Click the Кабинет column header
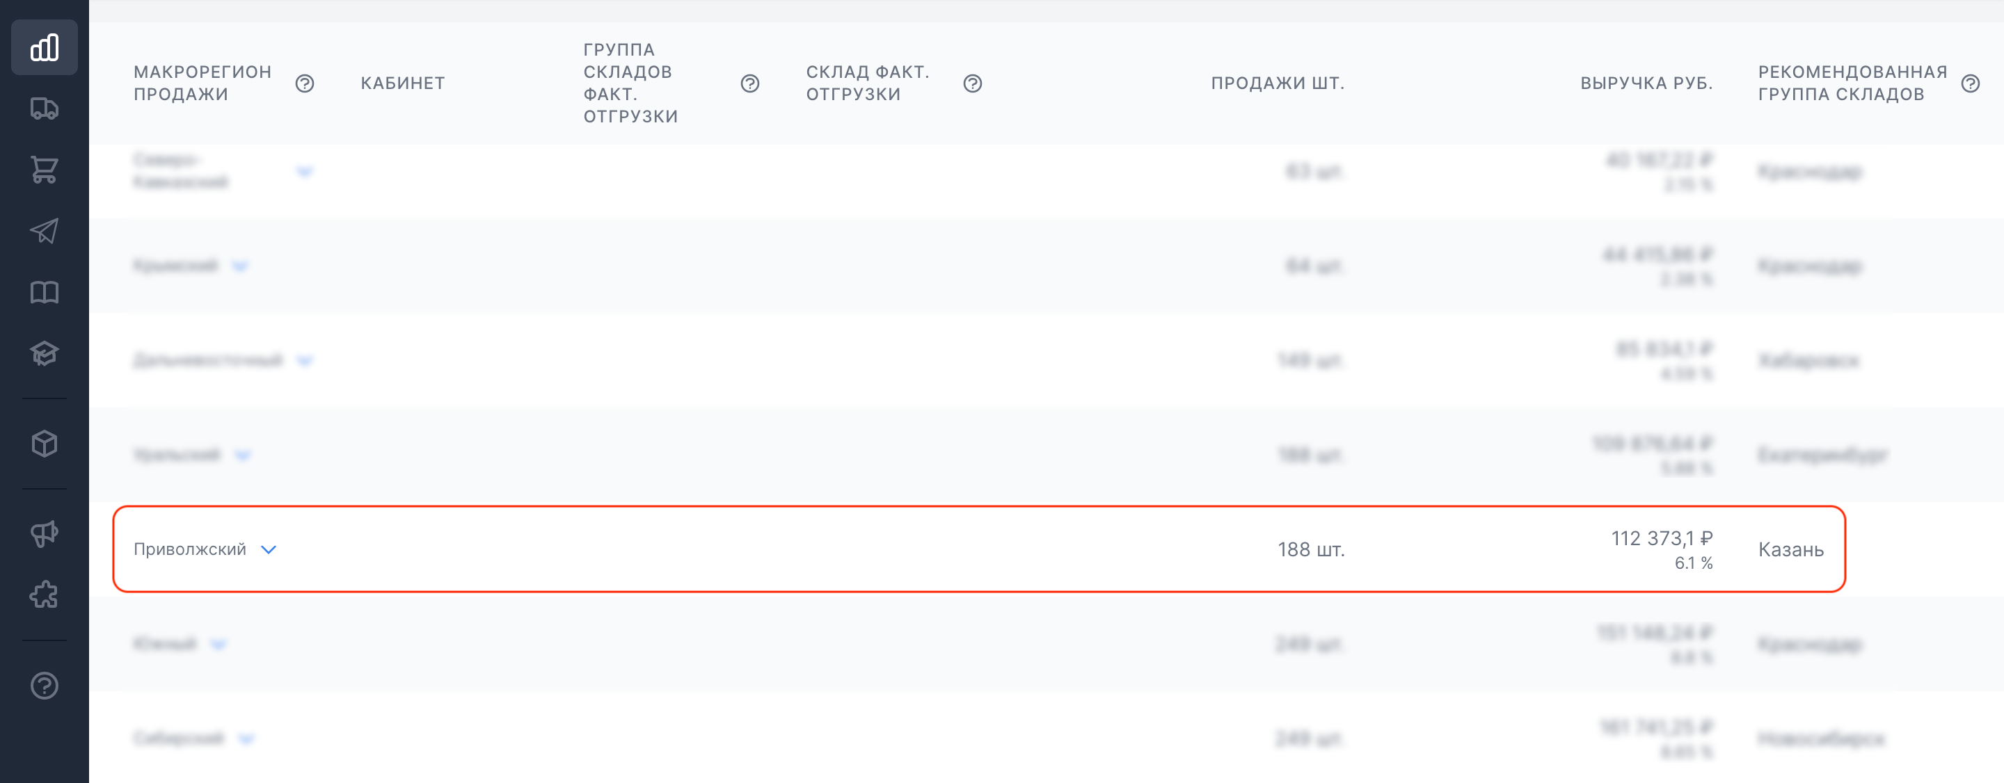Screen dimensions: 2004x783 coord(402,83)
